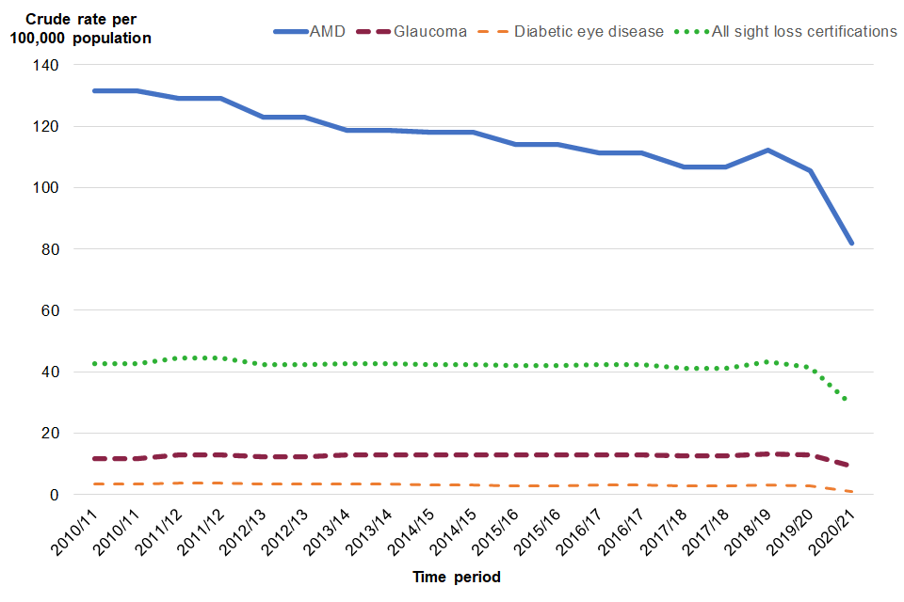Click the 60 y-axis value
This screenshot has height=602, width=904.
click(x=51, y=310)
